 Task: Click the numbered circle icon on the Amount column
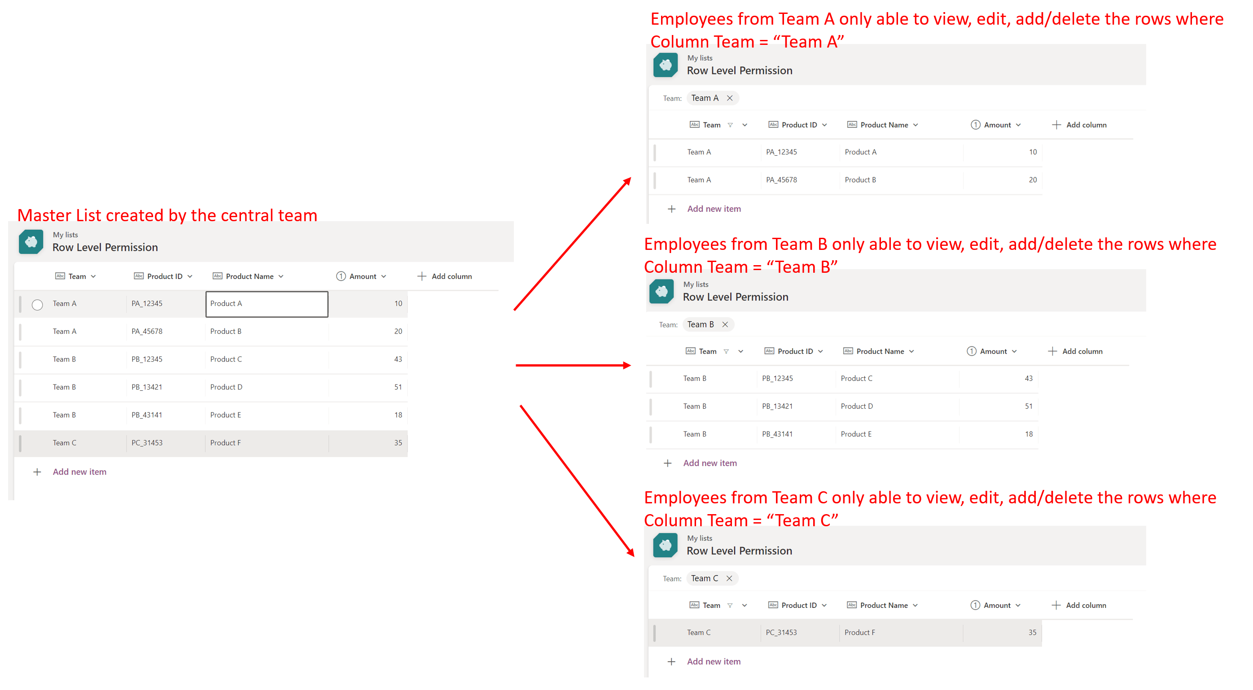341,276
